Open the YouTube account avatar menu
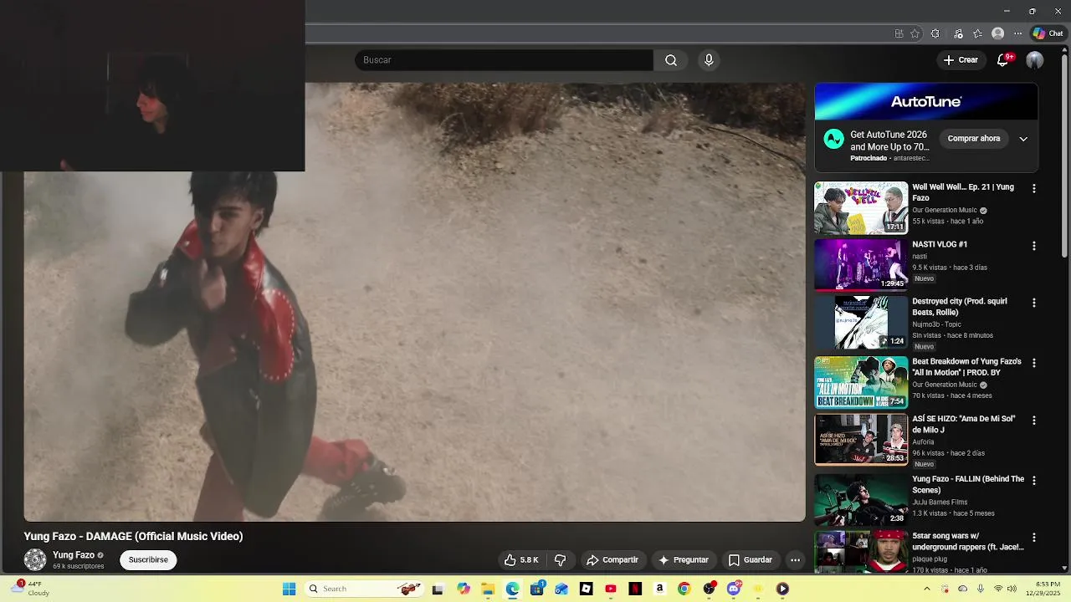Image resolution: width=1071 pixels, height=602 pixels. coord(1035,60)
